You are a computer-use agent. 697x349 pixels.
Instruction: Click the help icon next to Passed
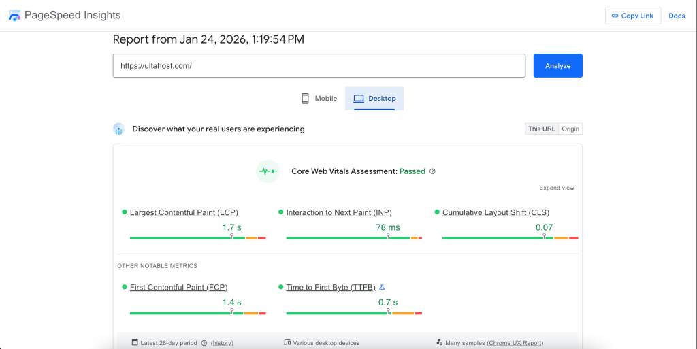click(x=433, y=172)
